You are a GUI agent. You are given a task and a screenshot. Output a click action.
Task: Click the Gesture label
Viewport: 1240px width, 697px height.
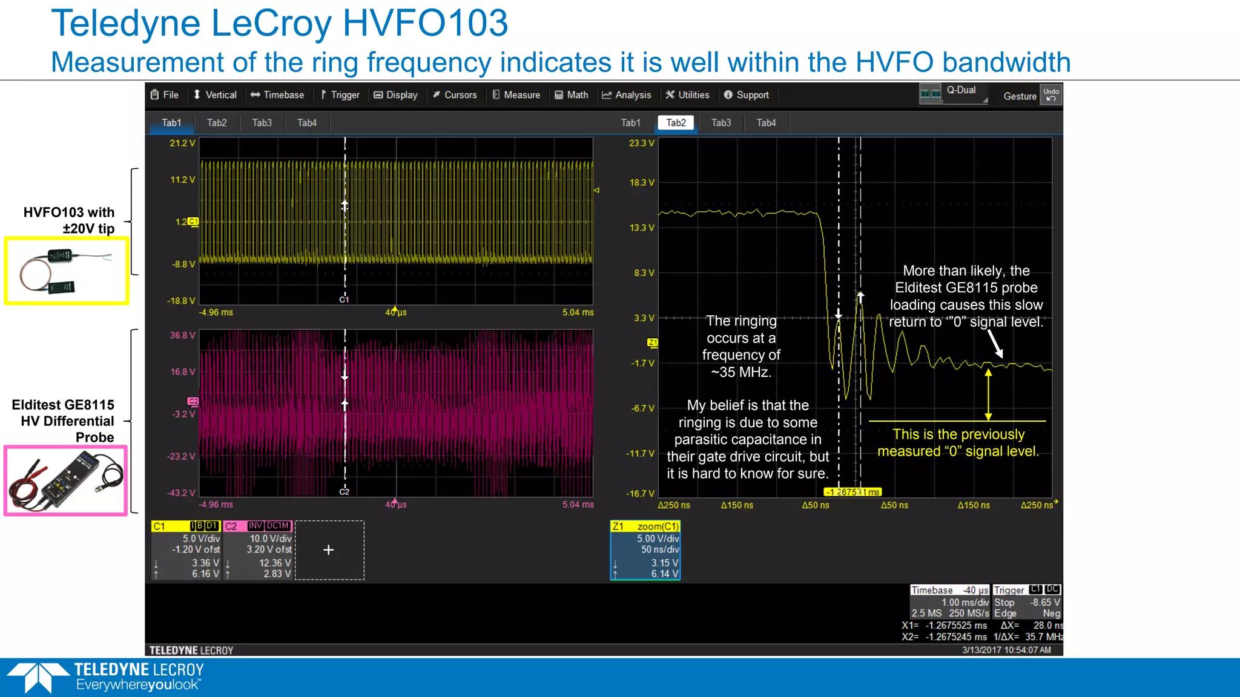click(1020, 96)
